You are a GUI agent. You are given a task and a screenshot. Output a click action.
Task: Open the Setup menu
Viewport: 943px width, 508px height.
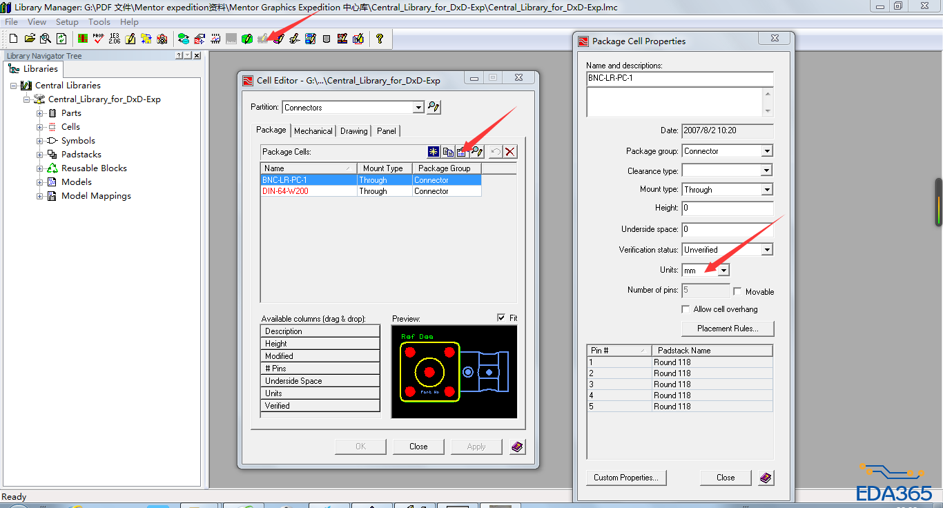[67, 22]
